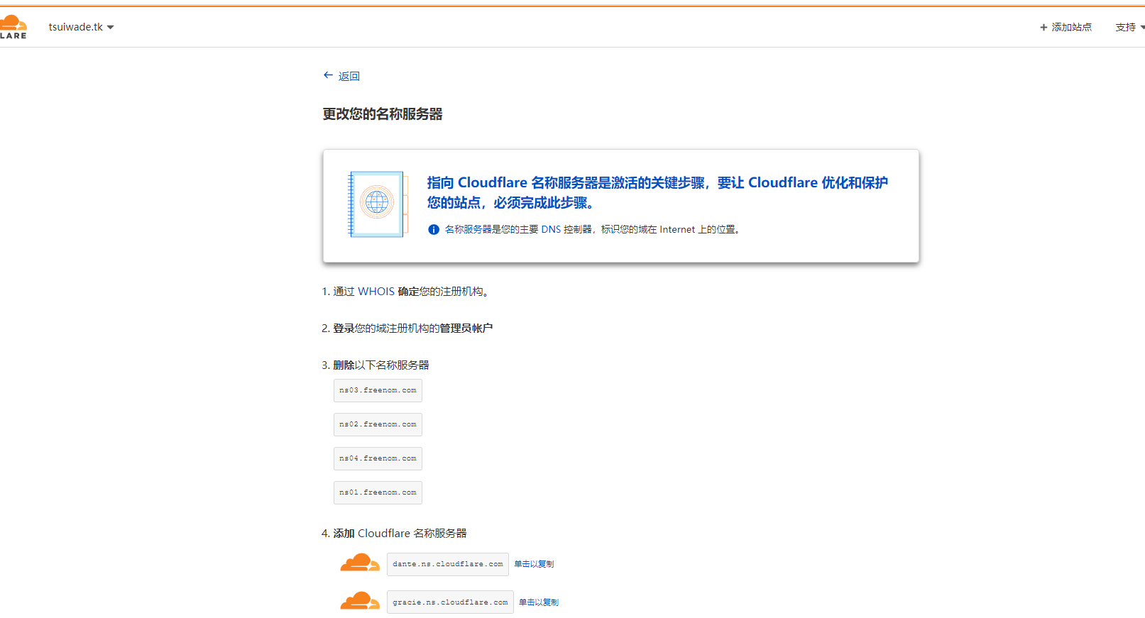Select ns02.freenom.com nameserver text
This screenshot has height=618, width=1145.
pos(378,424)
